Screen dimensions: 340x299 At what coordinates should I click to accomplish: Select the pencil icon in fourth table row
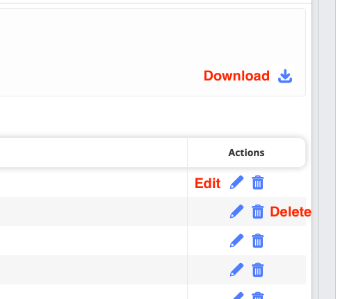point(236,270)
